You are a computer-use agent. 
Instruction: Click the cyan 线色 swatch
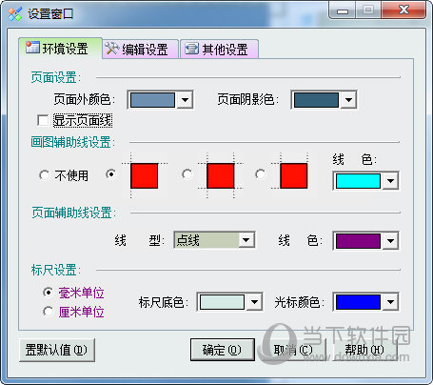tap(358, 181)
